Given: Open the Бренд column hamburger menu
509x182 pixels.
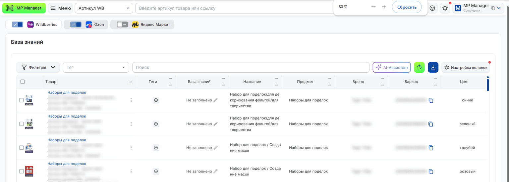Looking at the screenshot, I should (x=382, y=85).
